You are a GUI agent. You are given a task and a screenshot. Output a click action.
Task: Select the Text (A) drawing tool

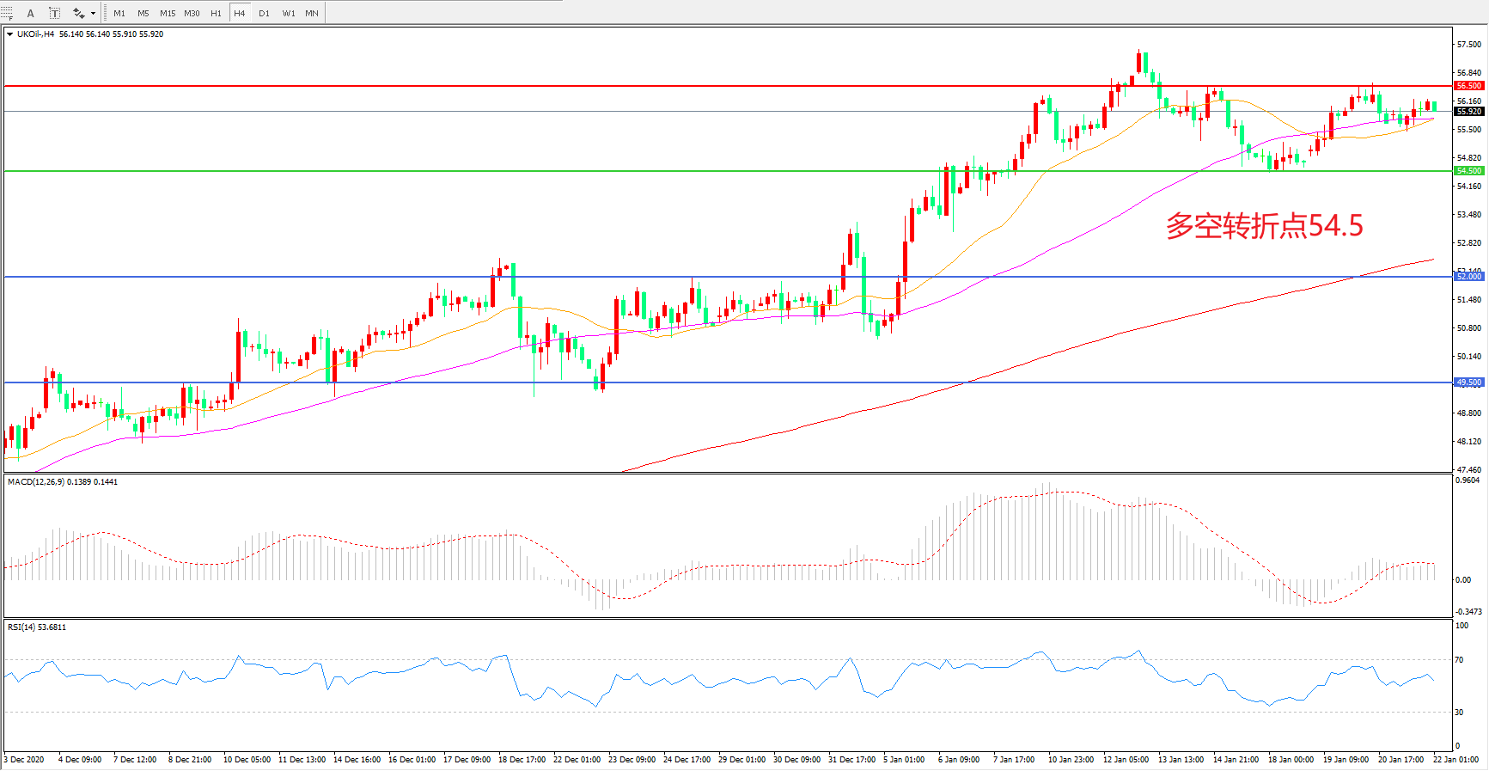pyautogui.click(x=31, y=13)
